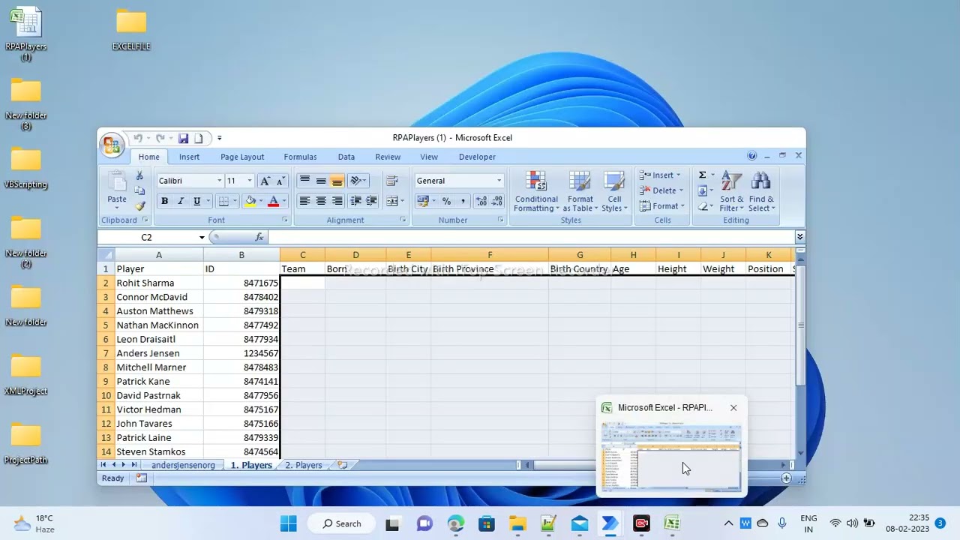
Task: Open the General number format dropdown
Action: pyautogui.click(x=499, y=181)
